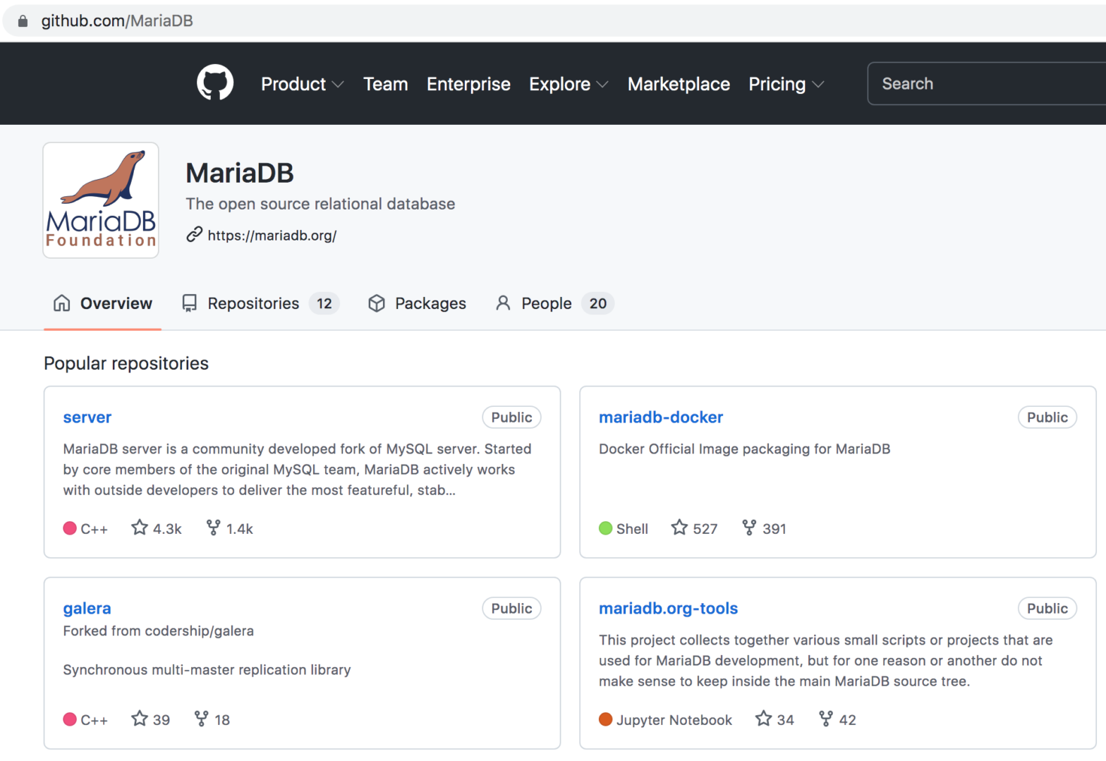Click the Public badge on galera card
Viewport: 1106px width, 761px height.
click(x=511, y=609)
